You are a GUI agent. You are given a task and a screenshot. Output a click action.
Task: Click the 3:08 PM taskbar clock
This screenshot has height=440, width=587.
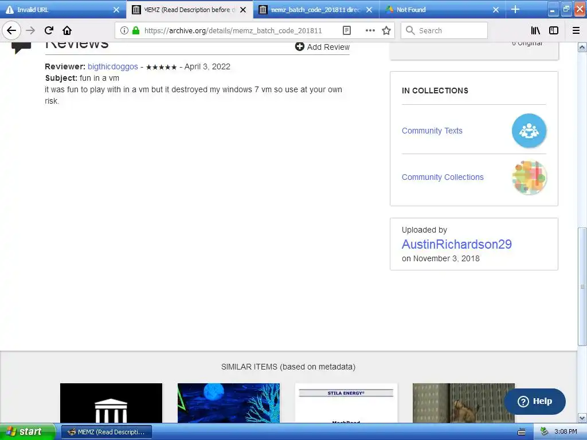click(x=565, y=432)
